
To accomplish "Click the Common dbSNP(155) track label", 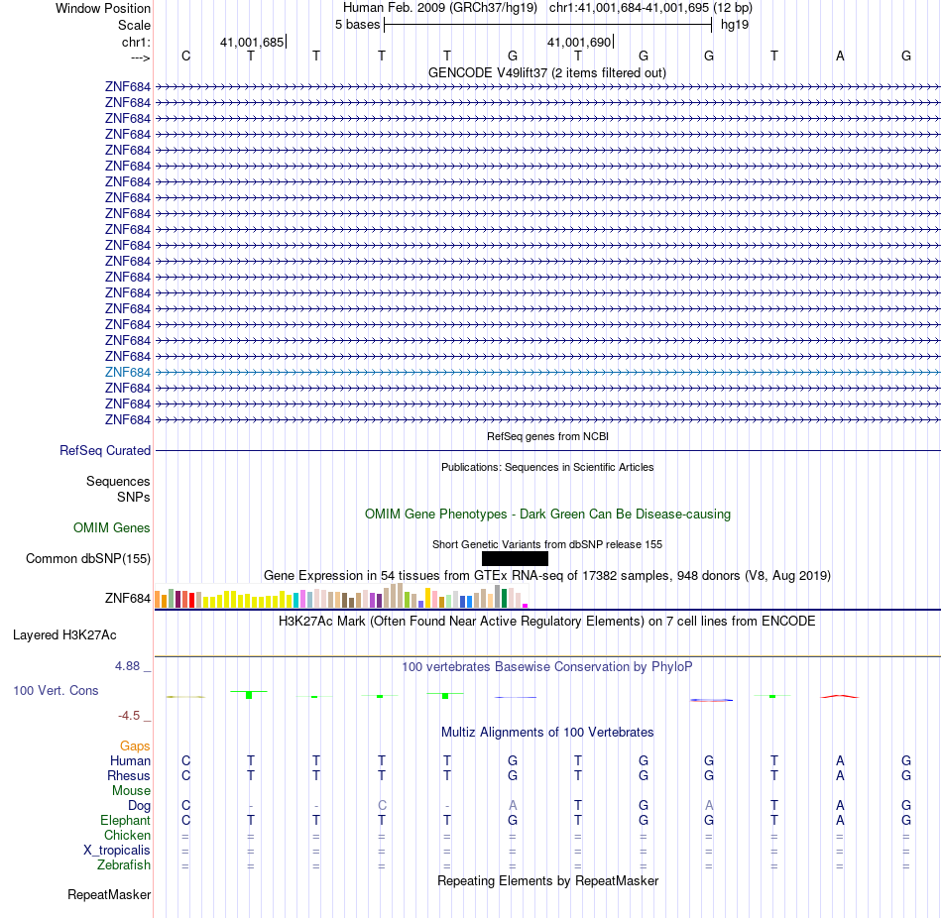I will tap(88, 559).
